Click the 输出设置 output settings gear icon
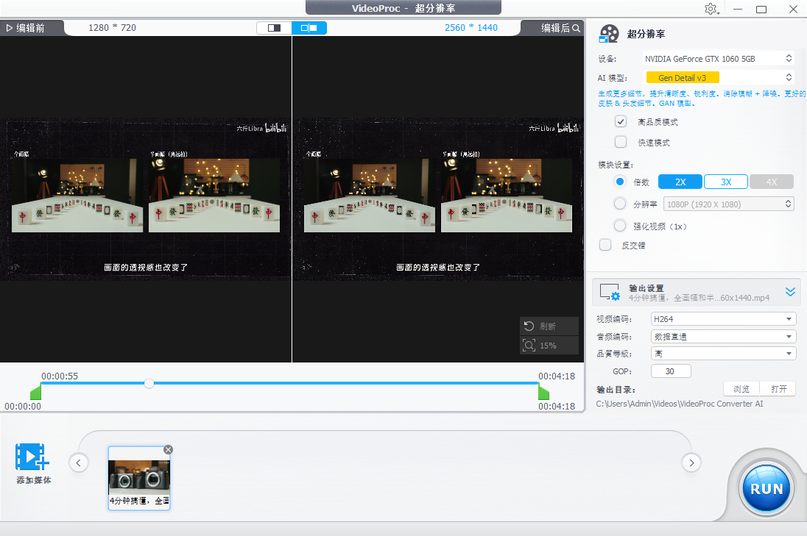The width and height of the screenshot is (807, 536). [x=610, y=292]
